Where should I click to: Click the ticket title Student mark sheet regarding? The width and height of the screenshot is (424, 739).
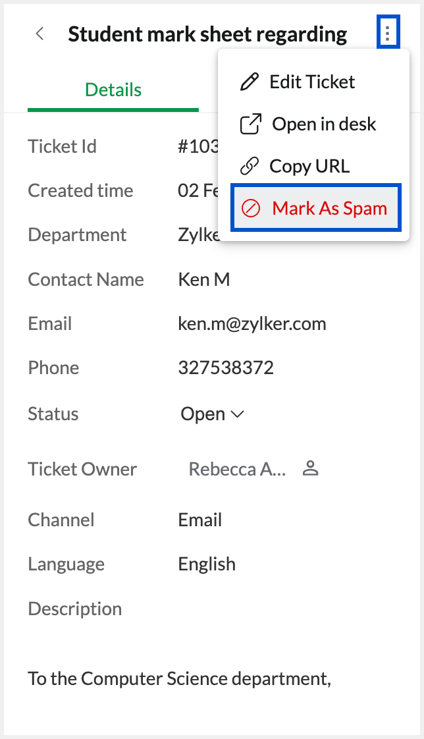click(207, 34)
